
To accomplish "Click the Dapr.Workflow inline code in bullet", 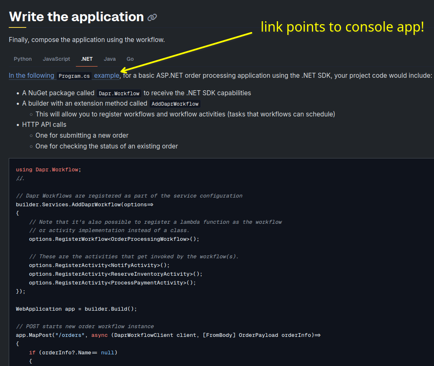I will [119, 93].
